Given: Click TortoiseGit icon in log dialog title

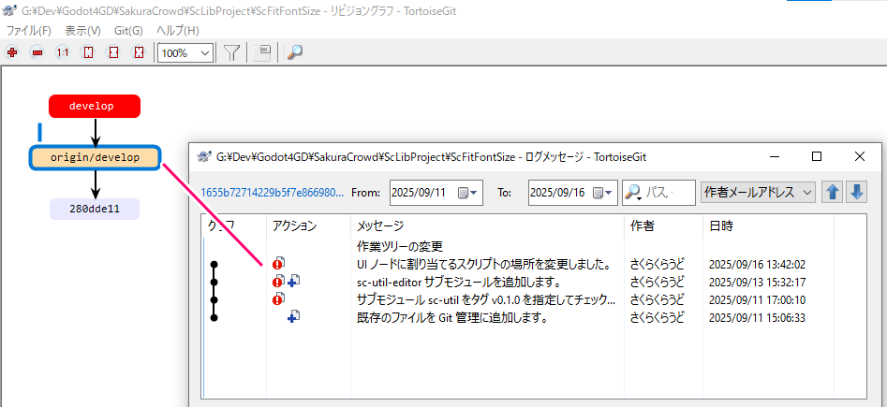Looking at the screenshot, I should [x=204, y=157].
